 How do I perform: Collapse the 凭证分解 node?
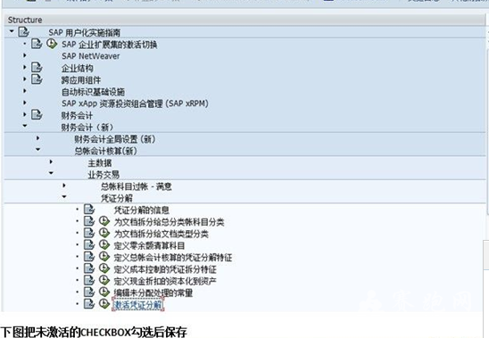click(64, 197)
